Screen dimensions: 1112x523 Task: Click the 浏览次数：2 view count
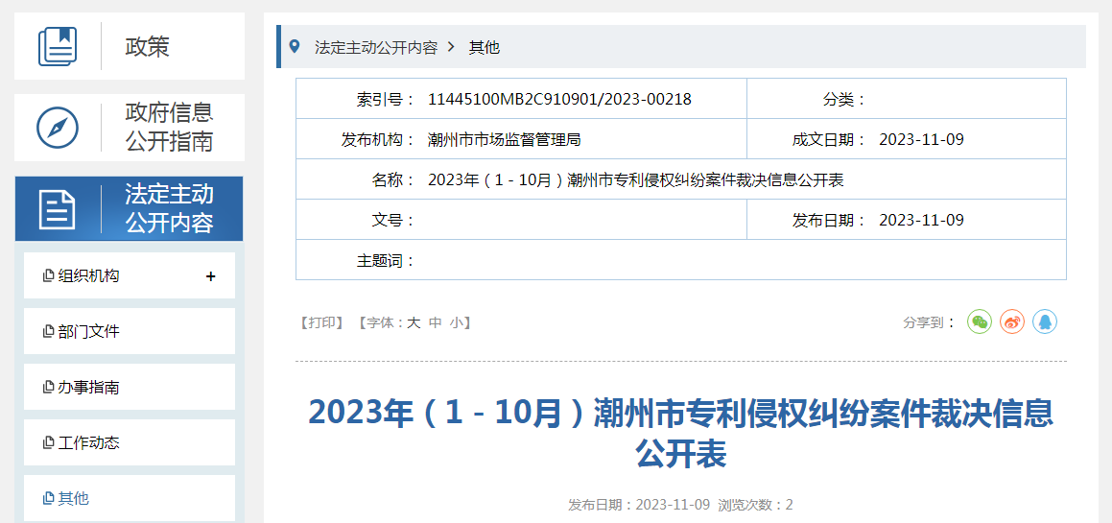coord(755,506)
